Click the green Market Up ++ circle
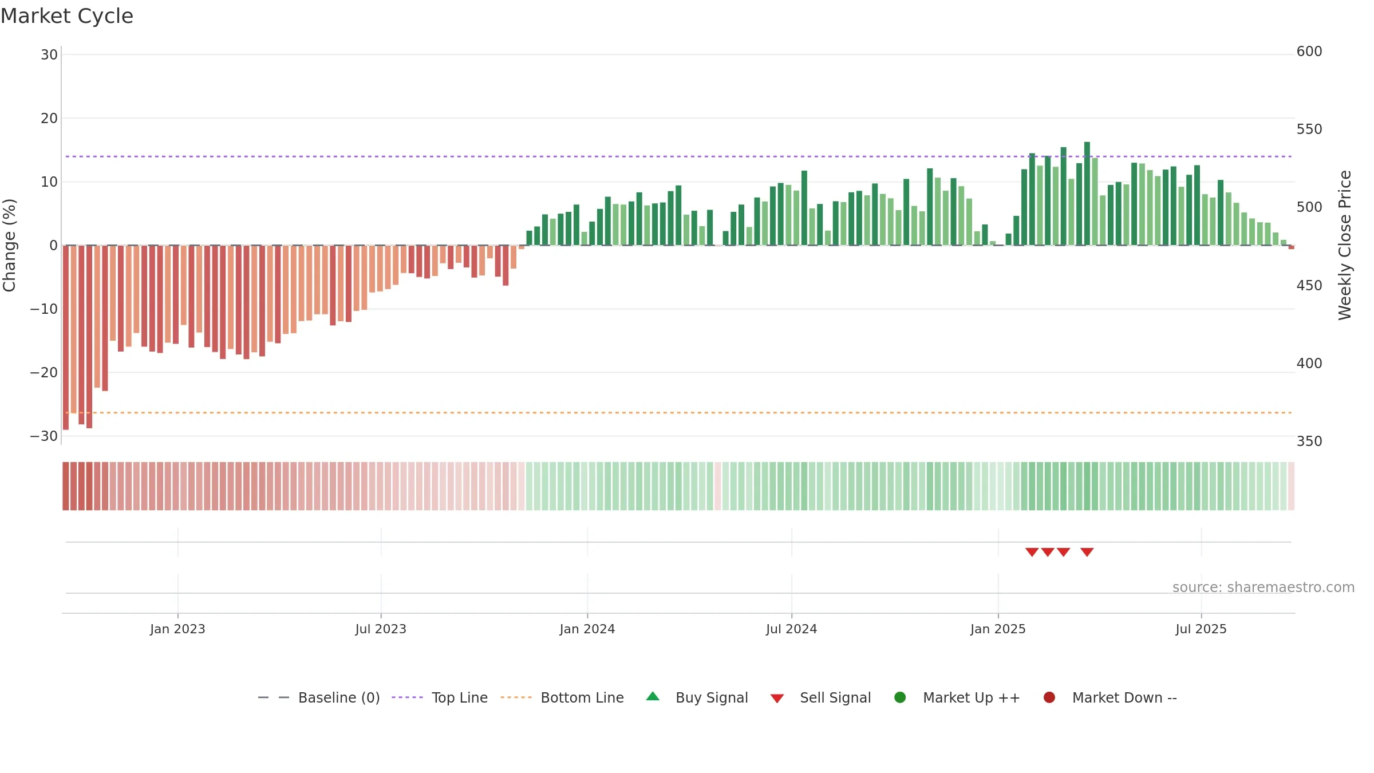The width and height of the screenshot is (1374, 773). [900, 697]
